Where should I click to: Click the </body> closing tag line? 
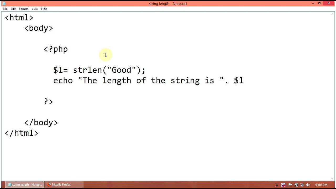(41, 123)
